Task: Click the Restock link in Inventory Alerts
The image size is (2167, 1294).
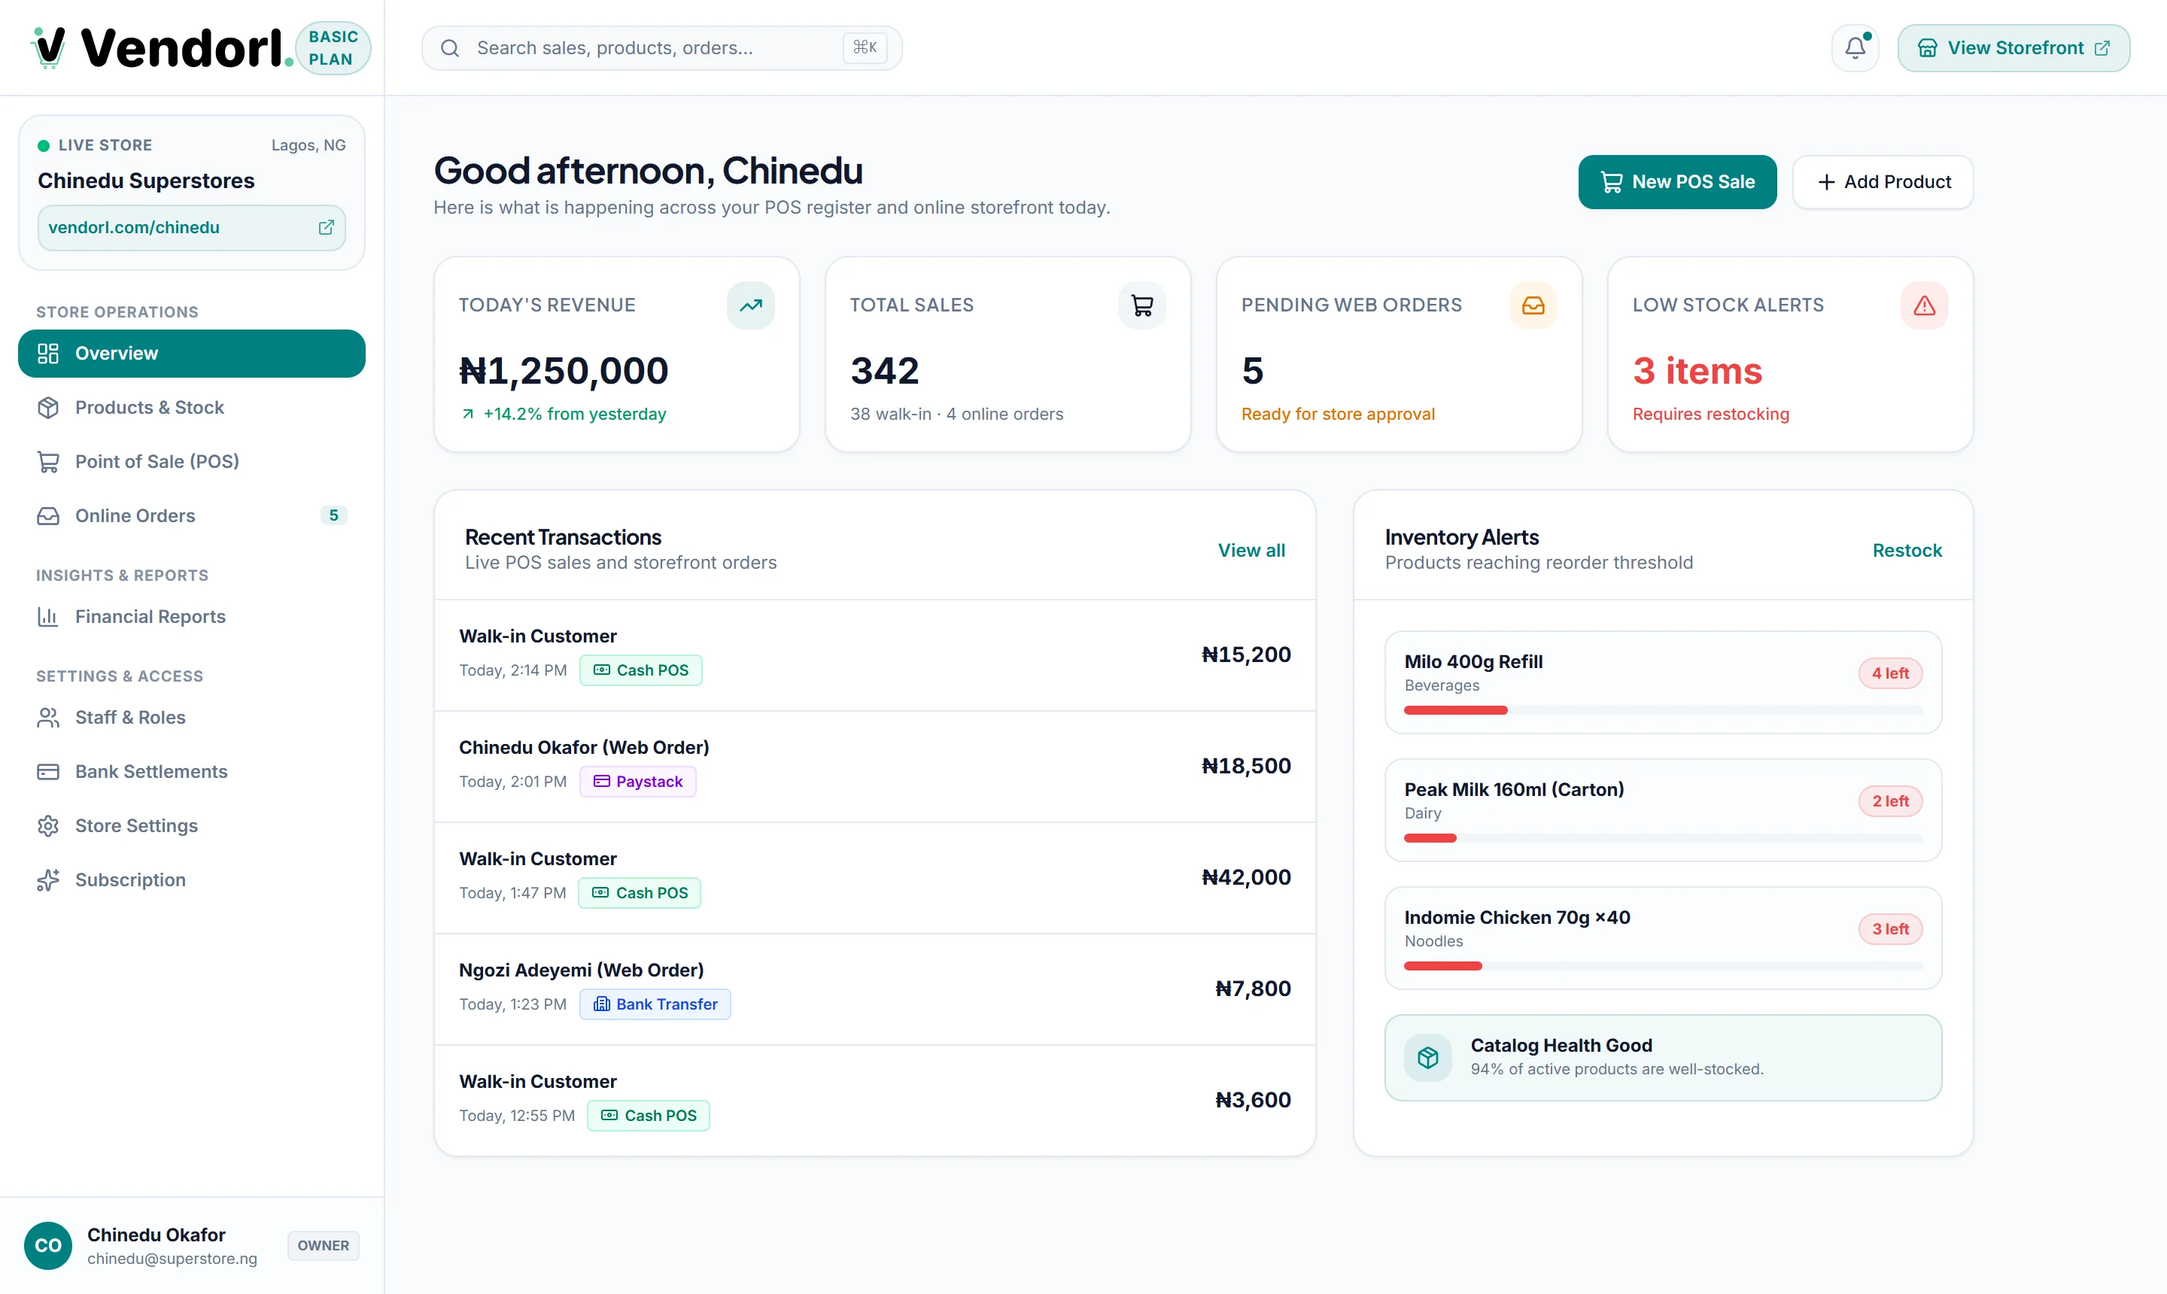Action: [1907, 550]
